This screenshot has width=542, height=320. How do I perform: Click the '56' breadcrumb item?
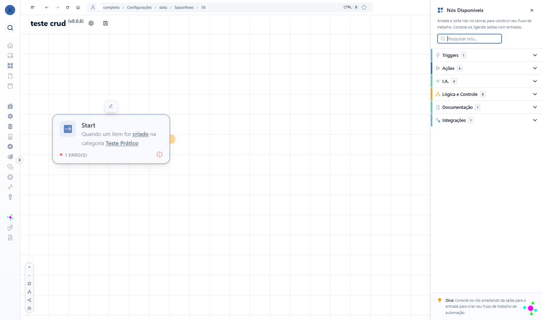(203, 7)
